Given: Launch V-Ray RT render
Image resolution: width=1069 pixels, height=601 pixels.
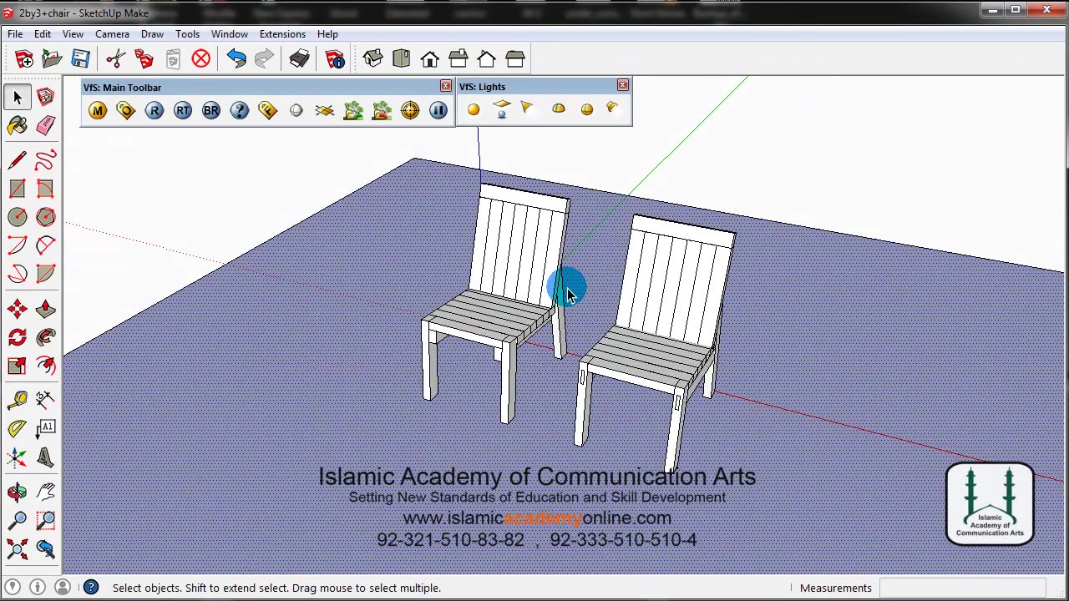Looking at the screenshot, I should [x=183, y=110].
